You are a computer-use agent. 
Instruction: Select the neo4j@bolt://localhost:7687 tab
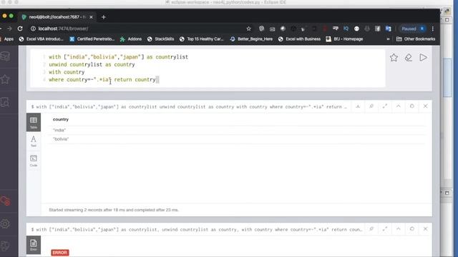pyautogui.click(x=57, y=17)
